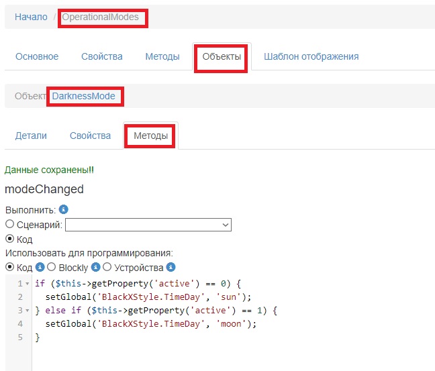Click the info icon next to Выполнить
Image resolution: width=435 pixels, height=371 pixels.
63,210
